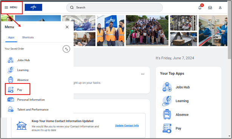
Task: Click the 'Menu' panel title
Action: click(9, 27)
